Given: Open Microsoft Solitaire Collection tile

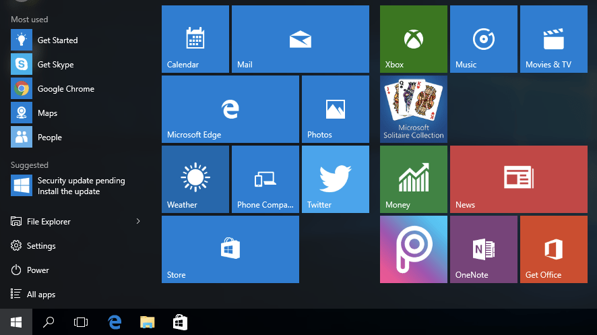Looking at the screenshot, I should tap(414, 109).
